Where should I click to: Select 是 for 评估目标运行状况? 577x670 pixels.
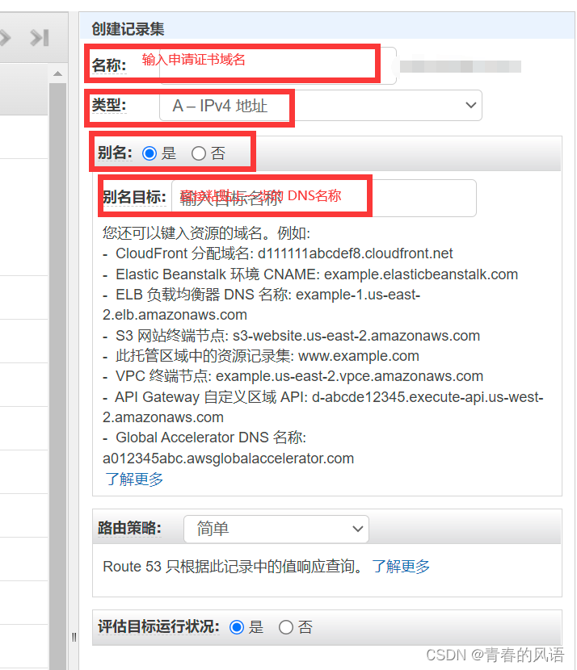[x=237, y=627]
